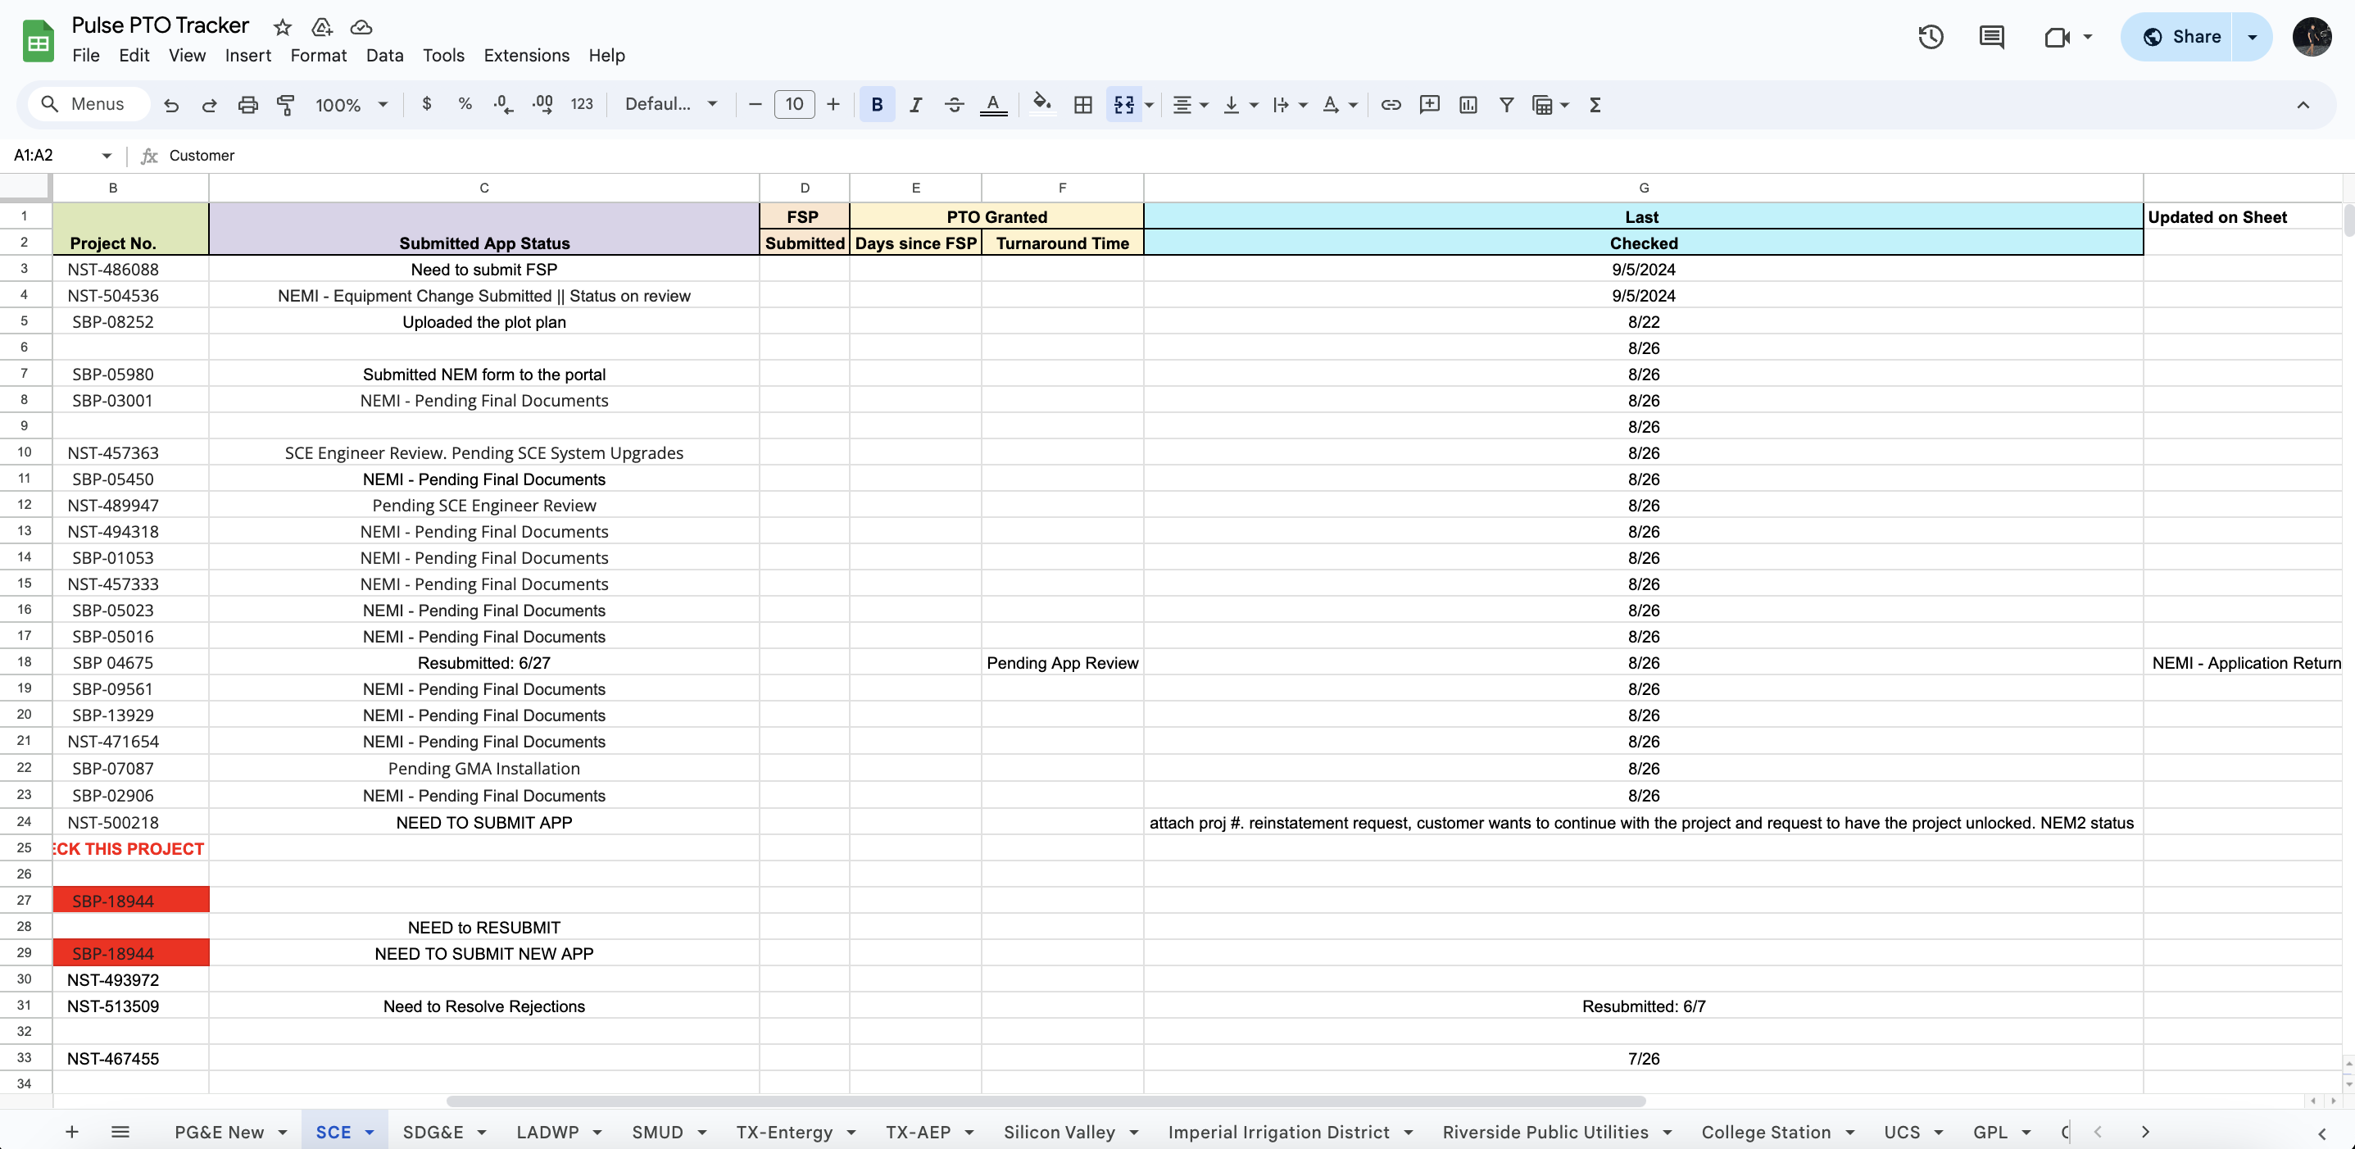Open more number formats (123)
The height and width of the screenshot is (1149, 2355).
583,104
